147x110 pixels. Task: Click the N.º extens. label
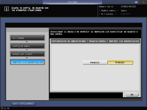(108, 14)
